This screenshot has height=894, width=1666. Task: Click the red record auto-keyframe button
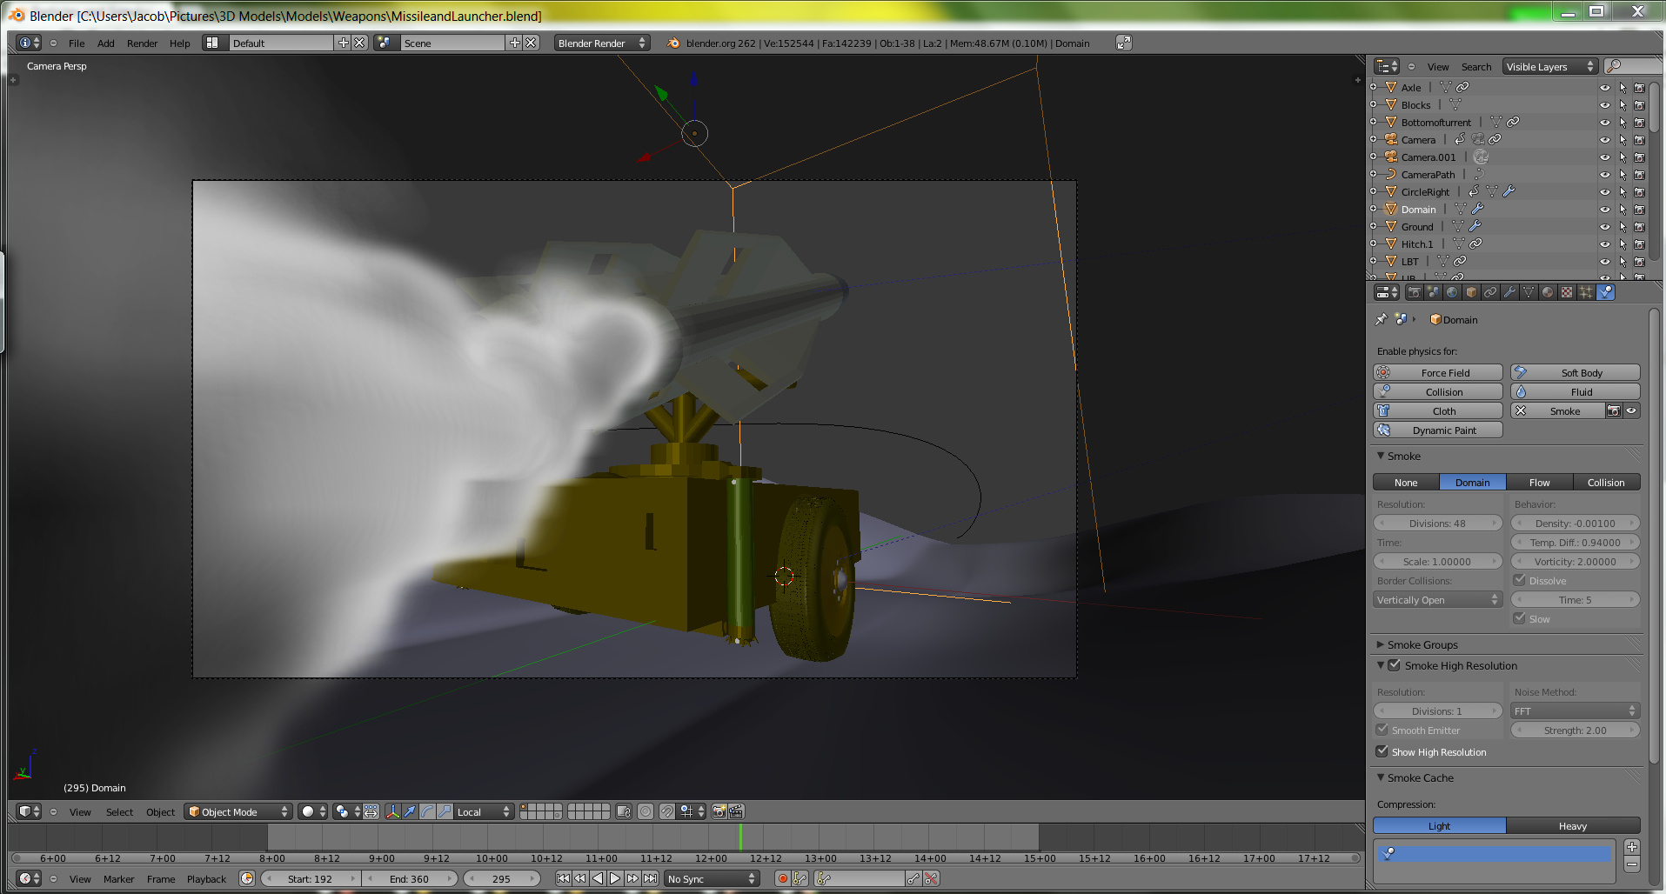(783, 878)
